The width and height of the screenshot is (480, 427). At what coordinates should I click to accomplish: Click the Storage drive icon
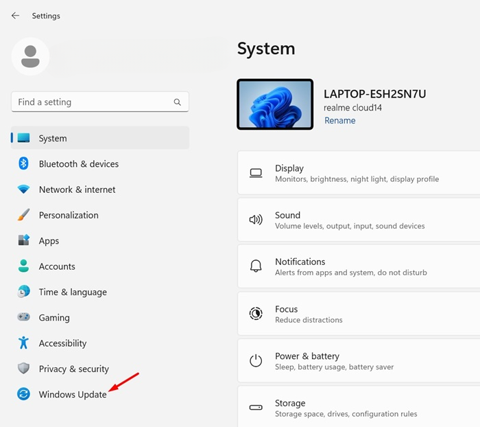point(256,407)
